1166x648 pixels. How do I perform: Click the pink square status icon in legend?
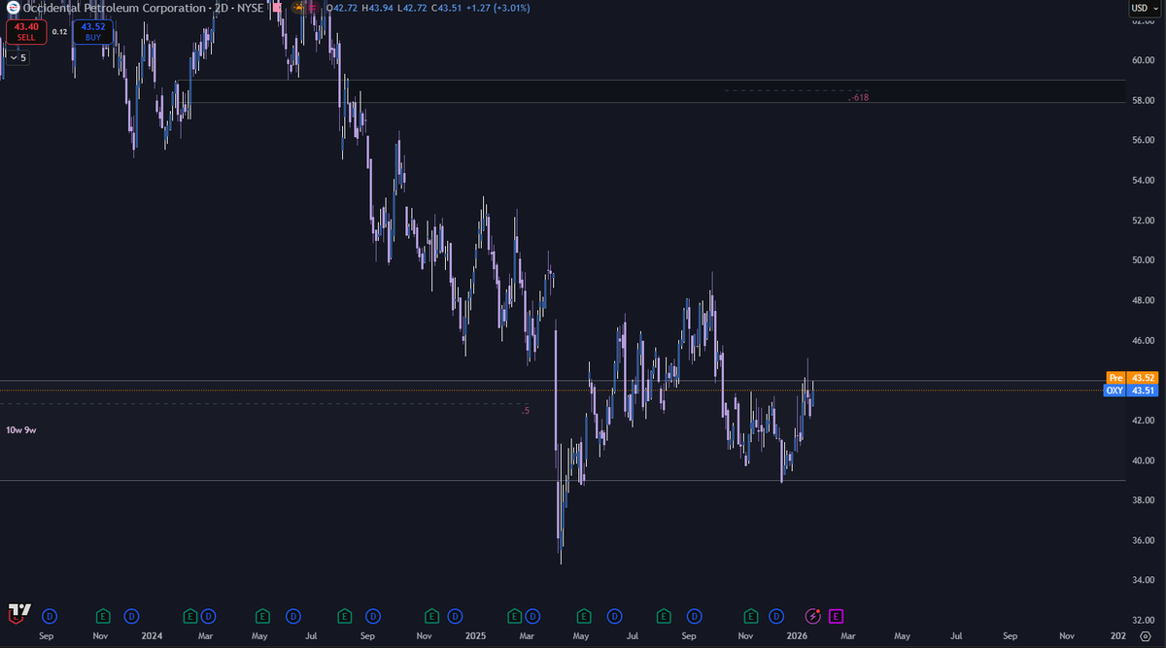click(x=277, y=8)
